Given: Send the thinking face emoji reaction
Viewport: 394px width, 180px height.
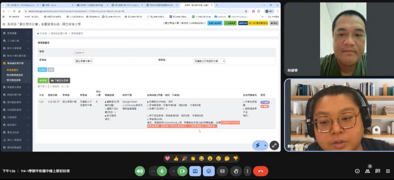Looking at the screenshot, I should coord(227,158).
